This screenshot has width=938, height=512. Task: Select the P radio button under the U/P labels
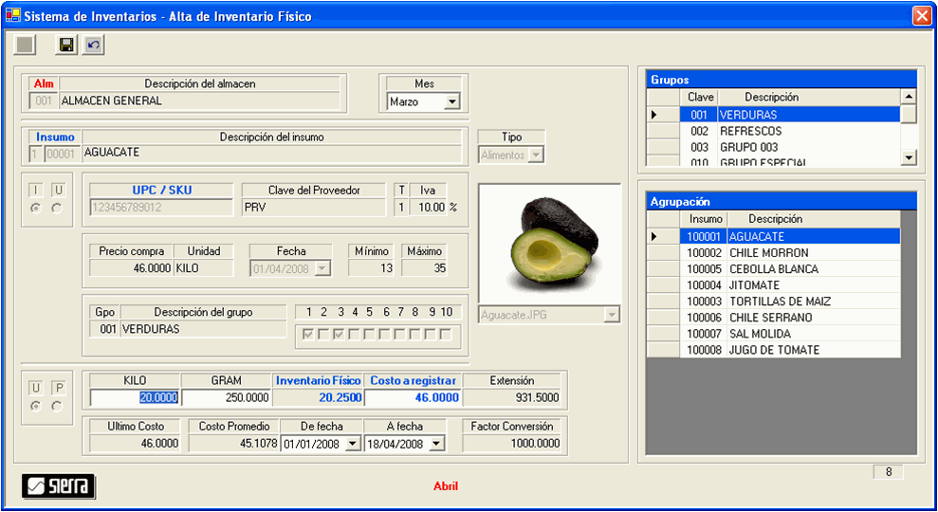coord(57,406)
